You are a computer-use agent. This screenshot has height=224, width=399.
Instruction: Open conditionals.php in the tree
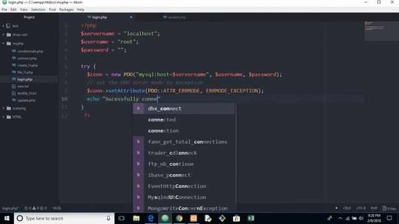point(30,51)
